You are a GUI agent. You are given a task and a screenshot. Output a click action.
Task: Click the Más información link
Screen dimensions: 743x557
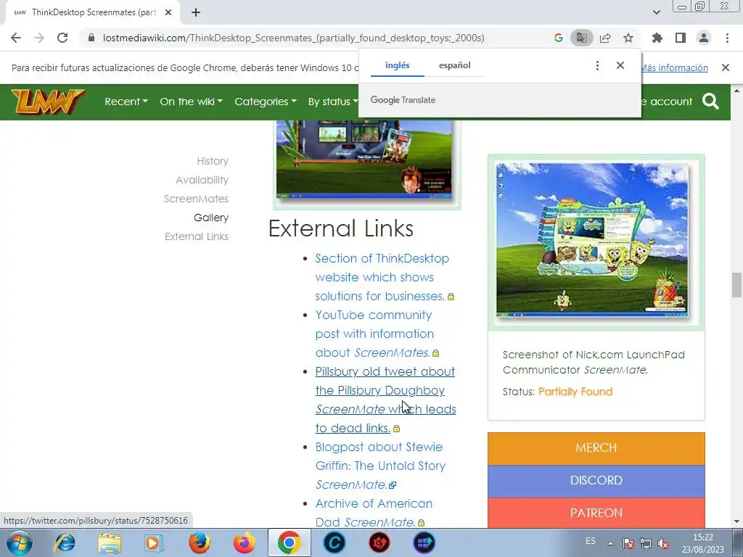tap(675, 67)
